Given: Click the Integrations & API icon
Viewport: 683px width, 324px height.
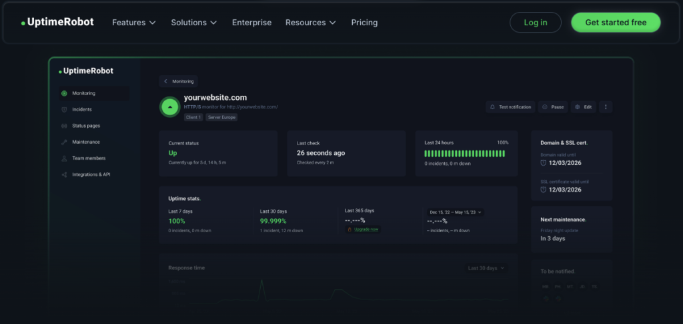Looking at the screenshot, I should 64,174.
